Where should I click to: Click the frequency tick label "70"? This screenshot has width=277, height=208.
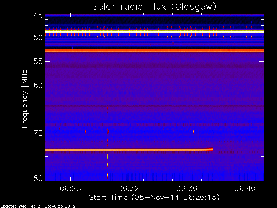38,133
